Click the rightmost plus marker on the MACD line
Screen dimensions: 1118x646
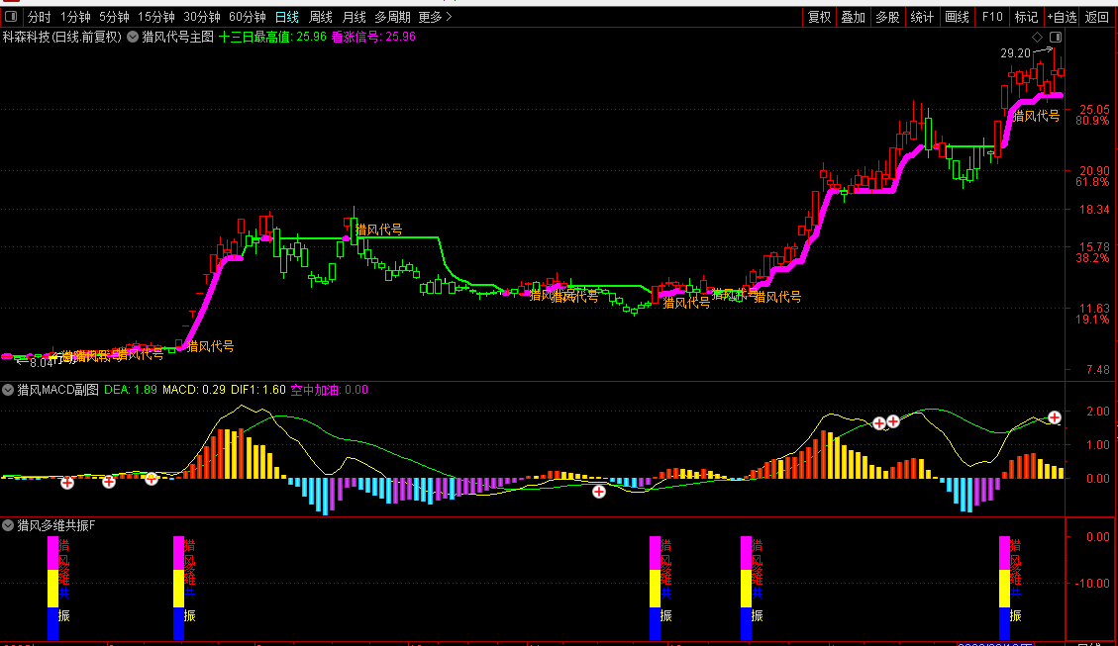(1055, 417)
